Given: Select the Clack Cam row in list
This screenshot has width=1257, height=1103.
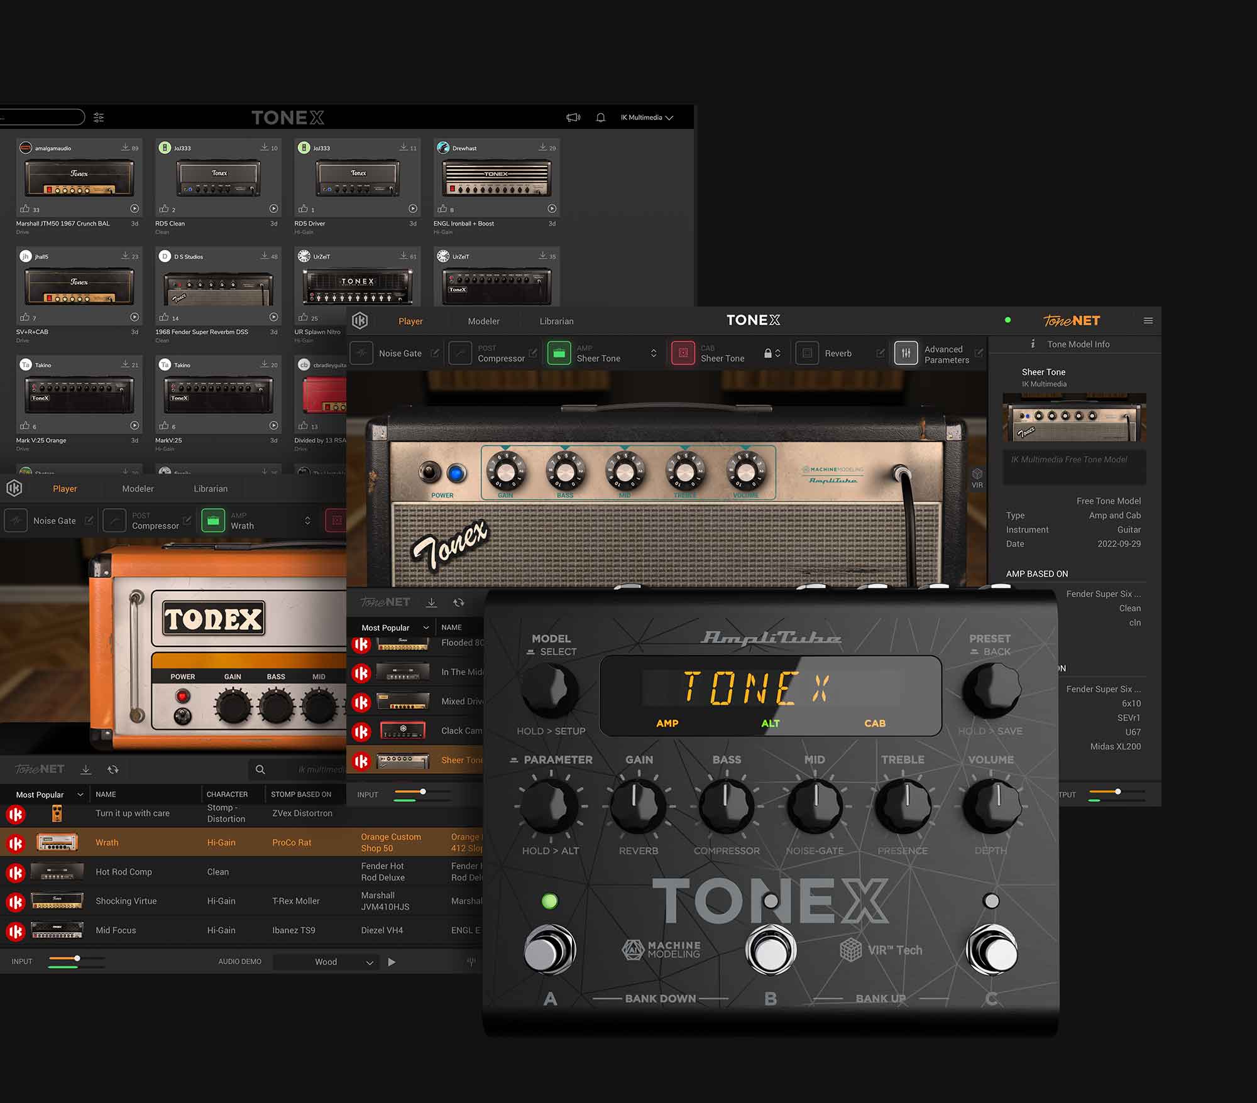Looking at the screenshot, I should (415, 731).
